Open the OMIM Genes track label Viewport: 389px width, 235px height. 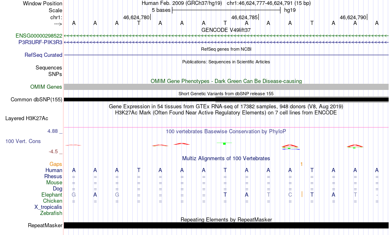[46, 87]
